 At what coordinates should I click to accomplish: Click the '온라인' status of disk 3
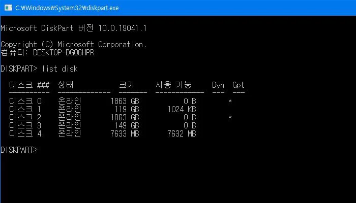click(x=70, y=125)
